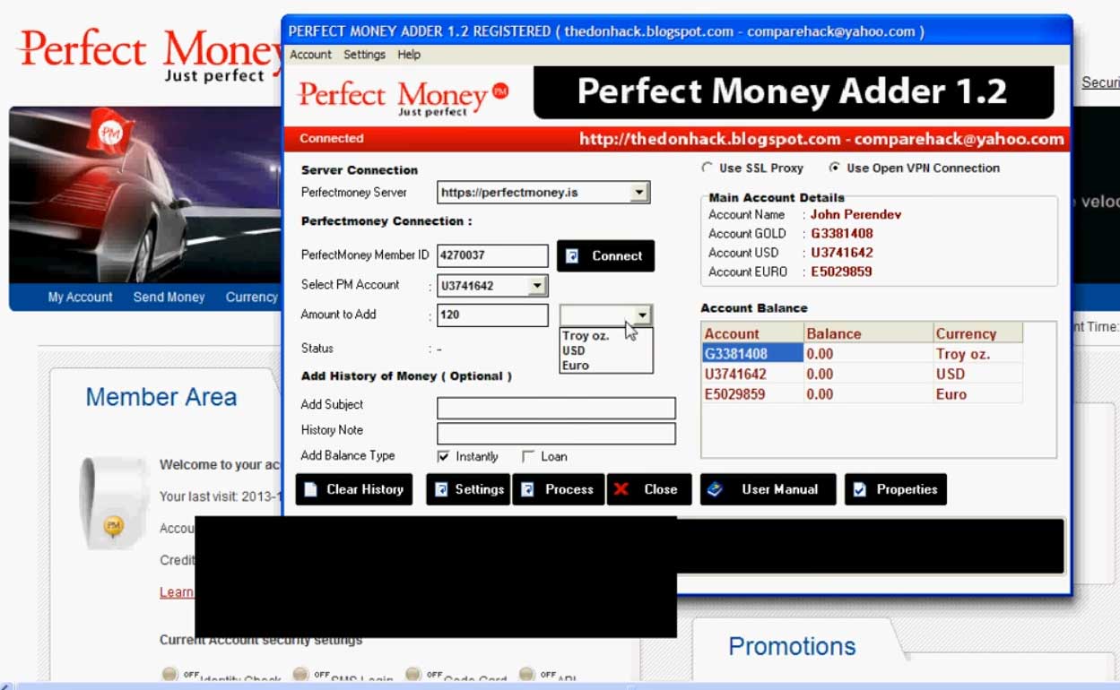
Task: Open Send Money on the website navigation
Action: (169, 298)
